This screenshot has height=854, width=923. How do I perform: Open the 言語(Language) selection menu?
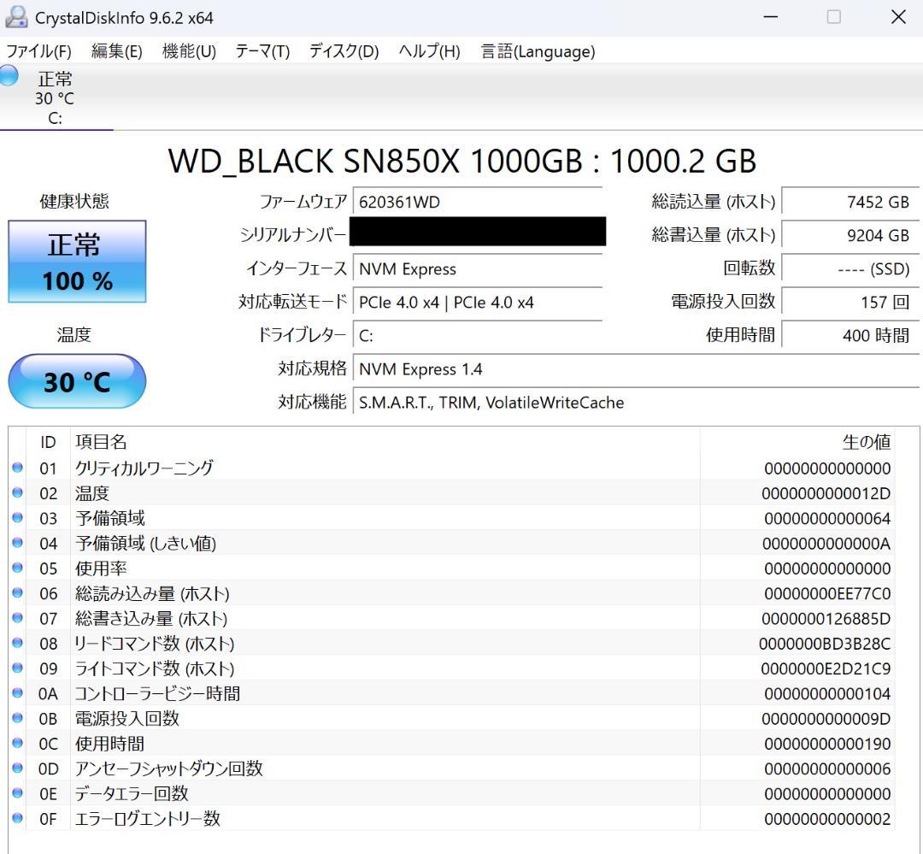pyautogui.click(x=538, y=51)
